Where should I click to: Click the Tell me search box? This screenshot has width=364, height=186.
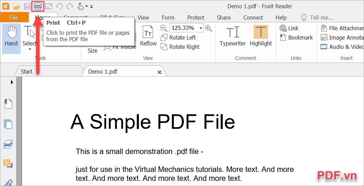tap(317, 18)
